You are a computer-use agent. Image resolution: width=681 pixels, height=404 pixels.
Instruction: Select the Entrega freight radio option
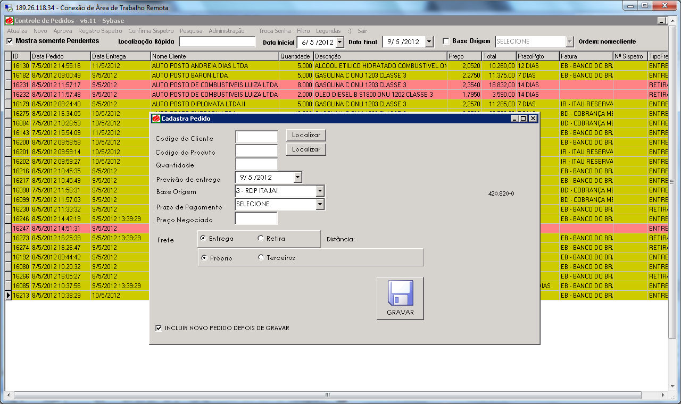click(x=203, y=239)
